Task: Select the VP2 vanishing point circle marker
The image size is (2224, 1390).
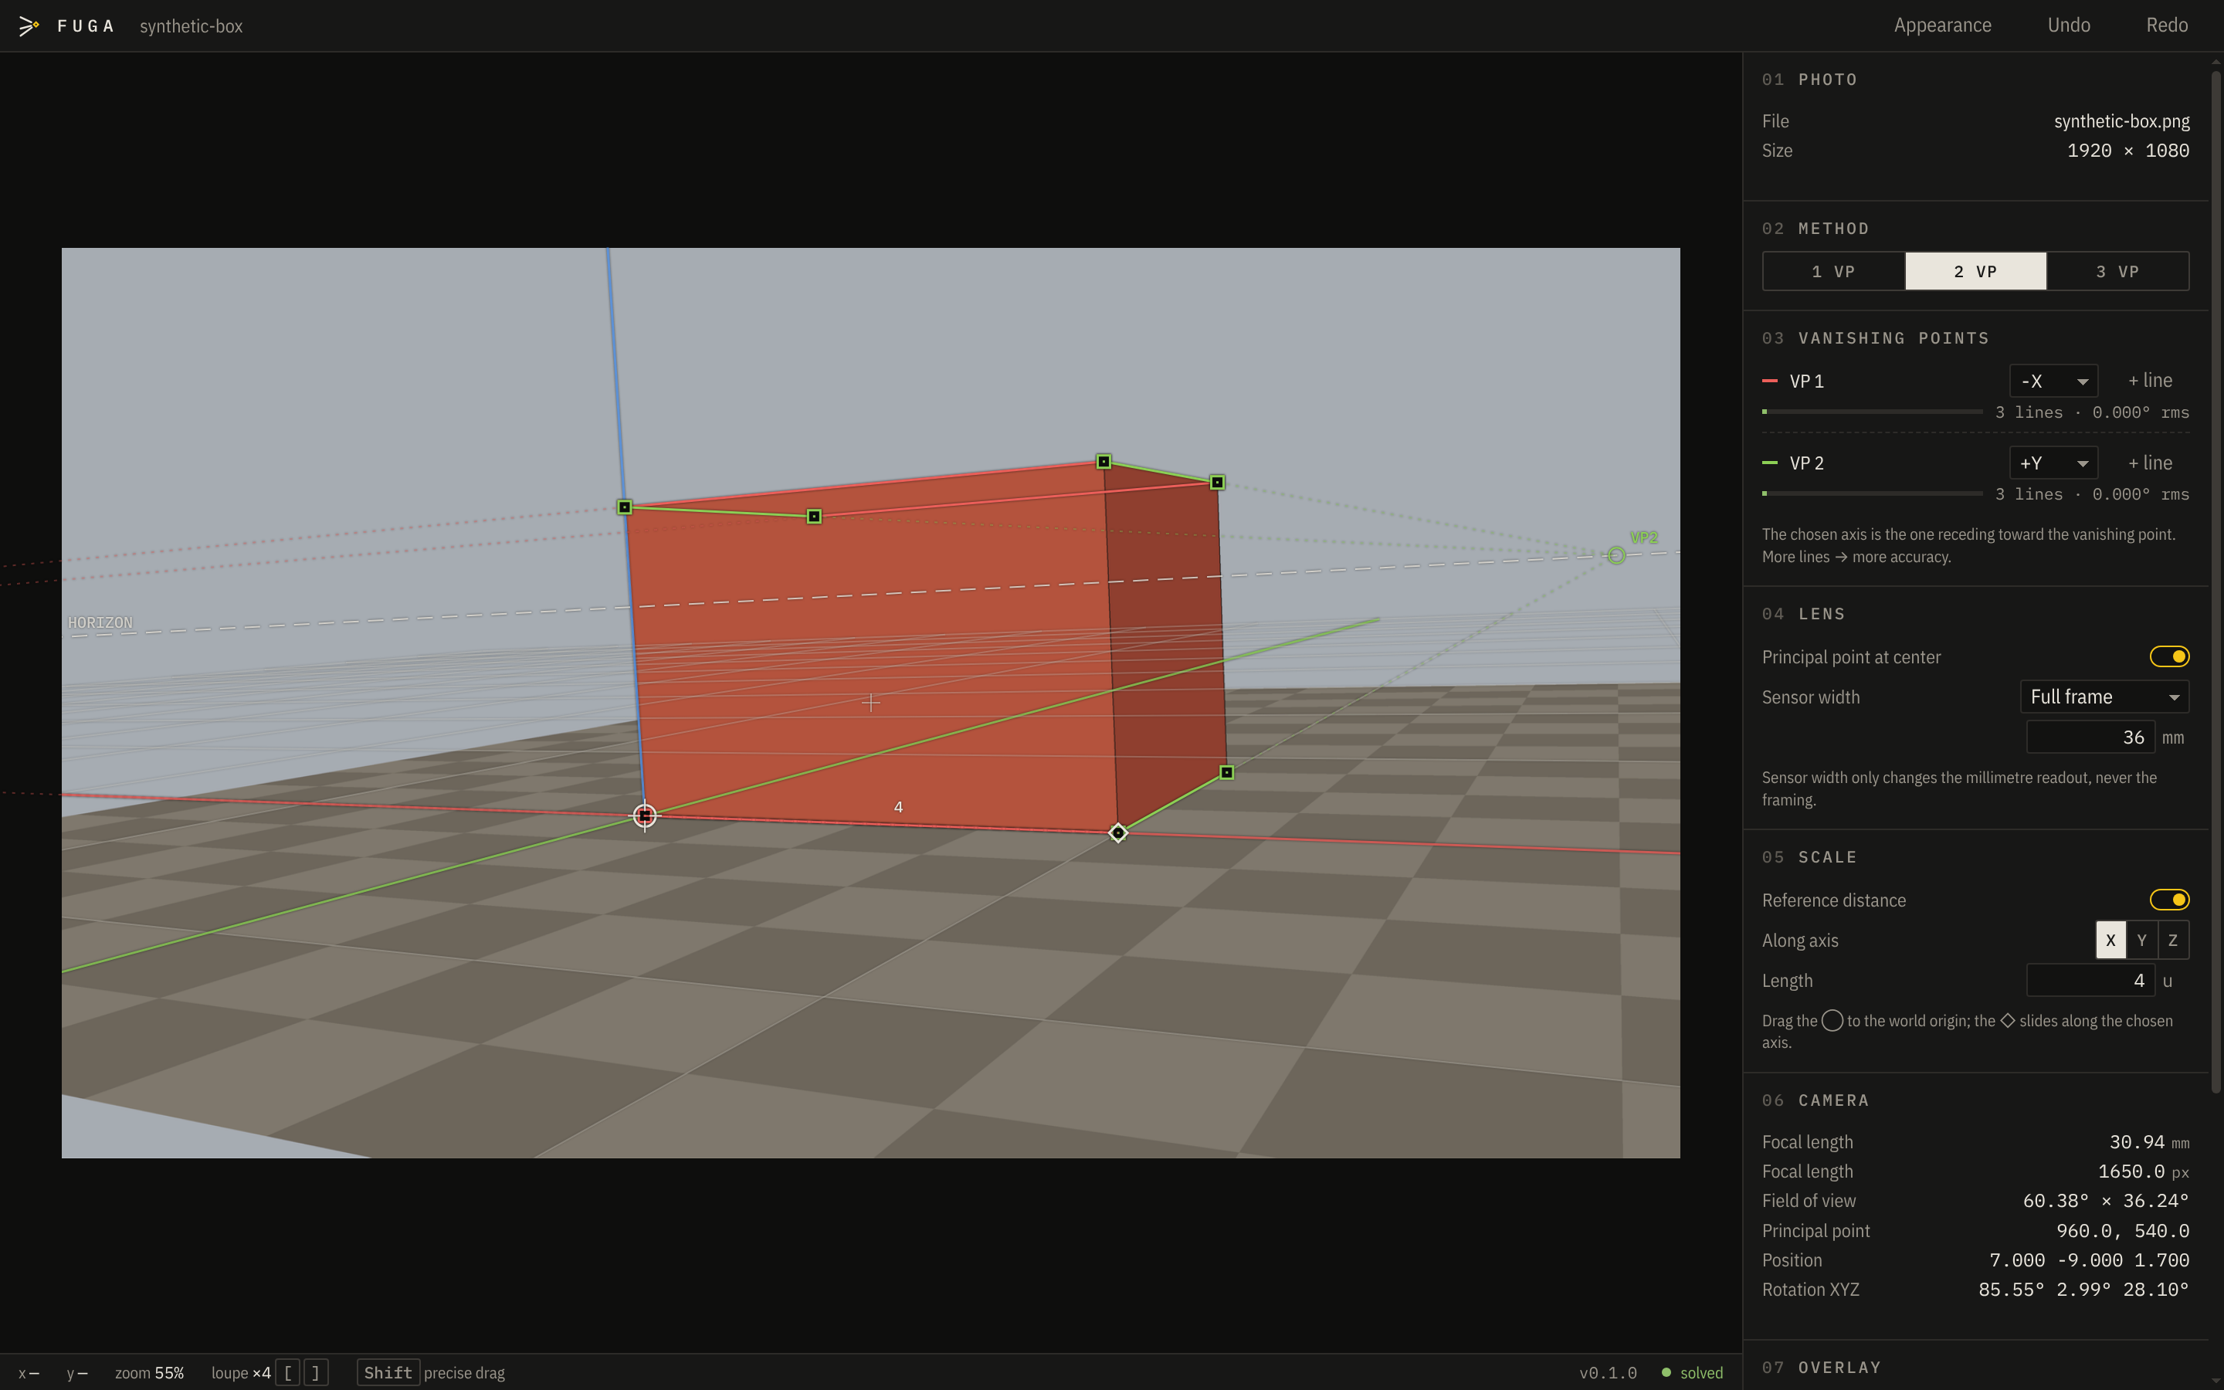Action: (1616, 555)
